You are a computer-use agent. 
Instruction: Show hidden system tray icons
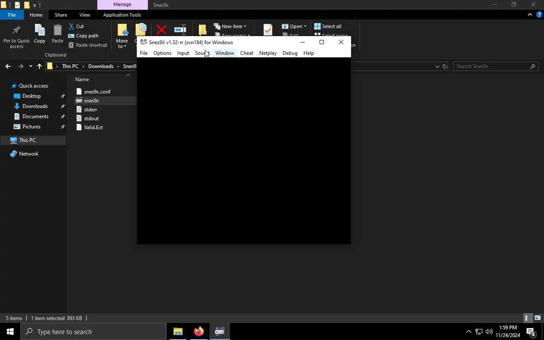[468, 331]
